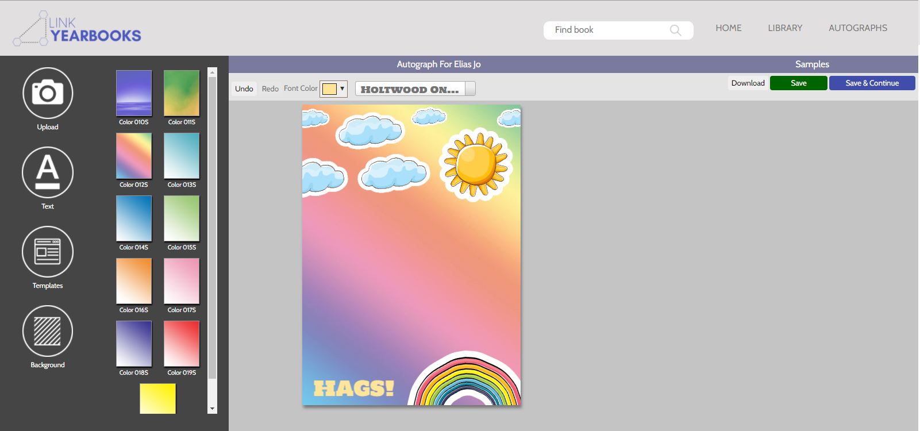Click swatch panel scroll-down arrow

click(212, 409)
